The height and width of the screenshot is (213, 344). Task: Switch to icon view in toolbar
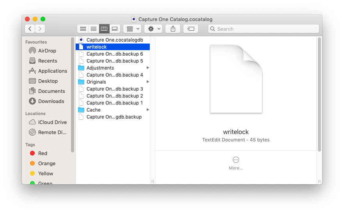[x=83, y=29]
